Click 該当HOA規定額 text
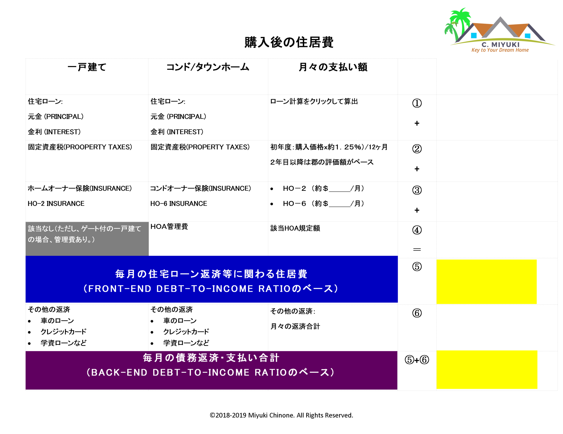This screenshot has width=563, height=434. [x=295, y=228]
